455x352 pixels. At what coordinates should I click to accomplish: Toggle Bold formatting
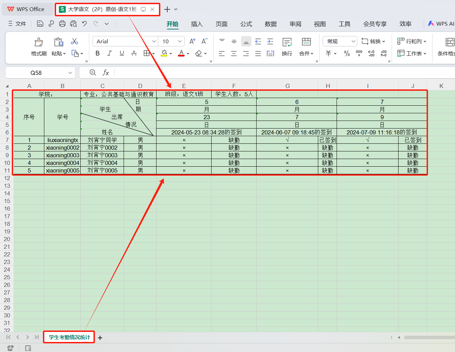pos(98,53)
